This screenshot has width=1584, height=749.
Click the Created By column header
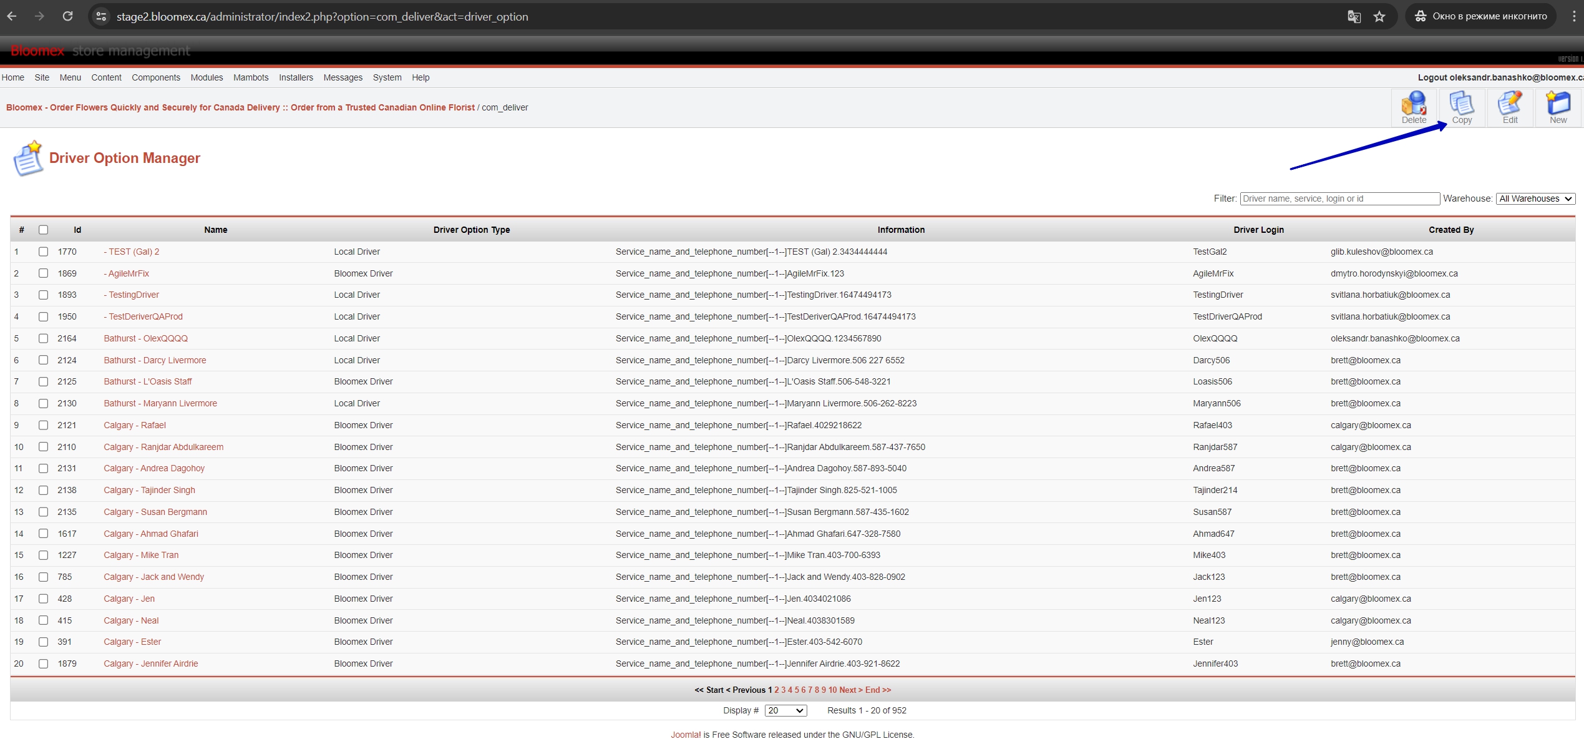(x=1451, y=230)
